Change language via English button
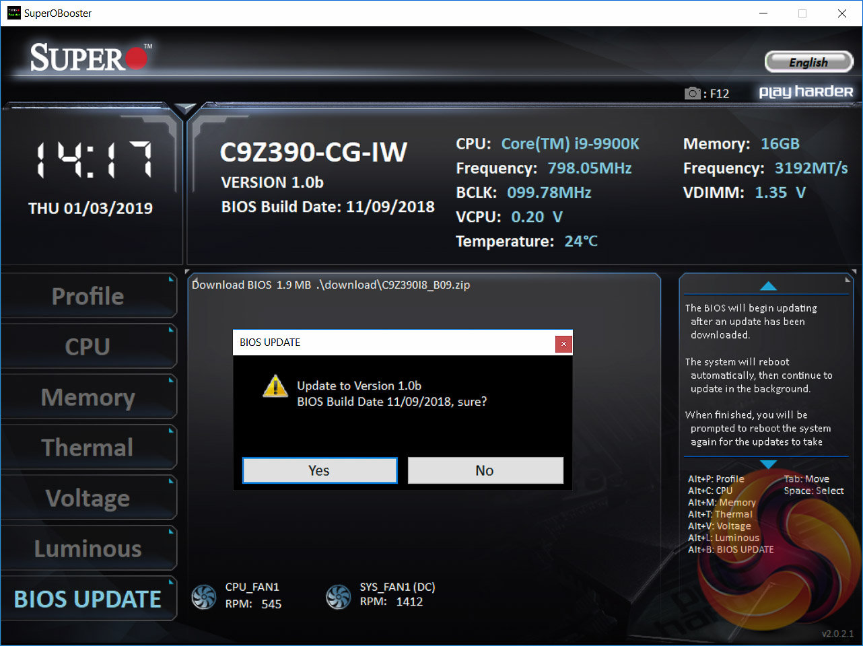Screen dimensions: 863x646 coord(809,62)
